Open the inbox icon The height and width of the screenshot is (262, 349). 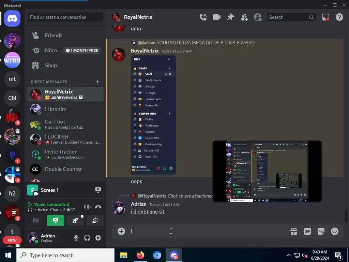click(325, 17)
